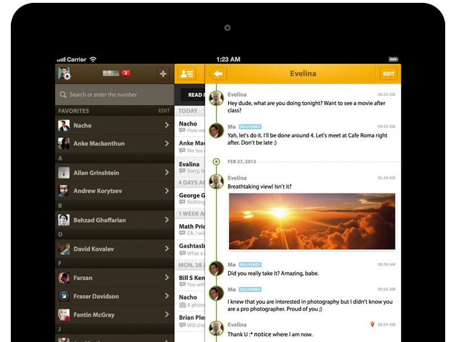Open the contacts list icon in yellow bar
Screen dimensions: 456x342
pyautogui.click(x=187, y=74)
